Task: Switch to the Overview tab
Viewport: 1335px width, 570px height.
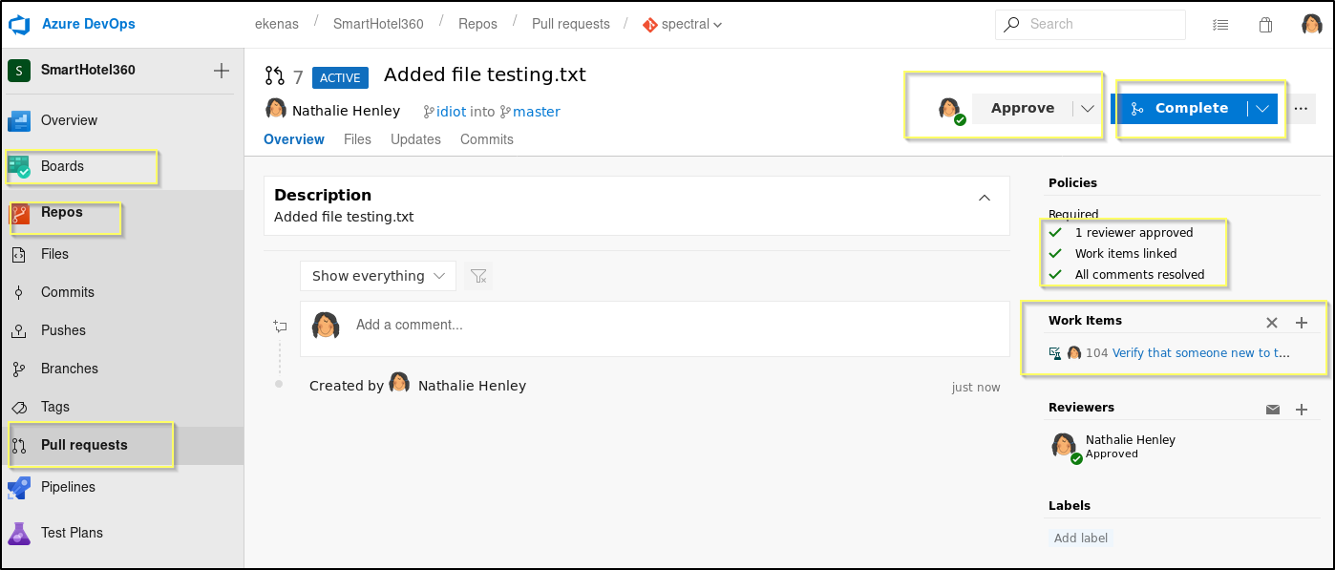Action: (294, 139)
